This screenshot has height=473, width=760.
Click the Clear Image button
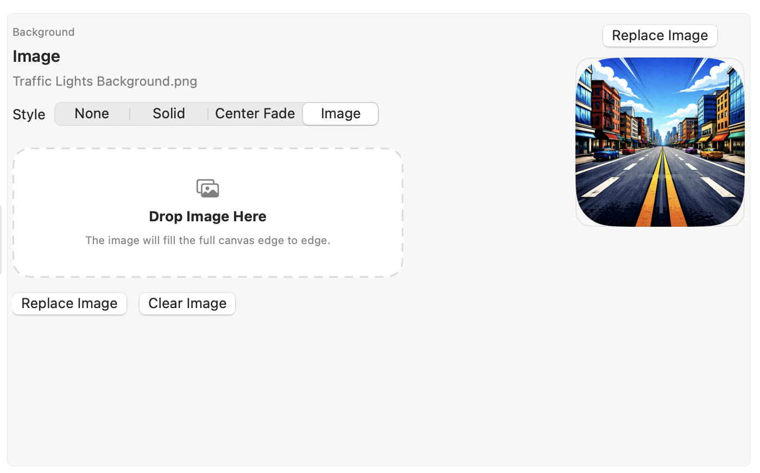[187, 304]
